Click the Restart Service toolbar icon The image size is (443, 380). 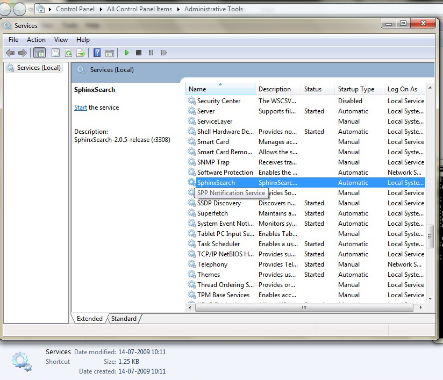[163, 53]
